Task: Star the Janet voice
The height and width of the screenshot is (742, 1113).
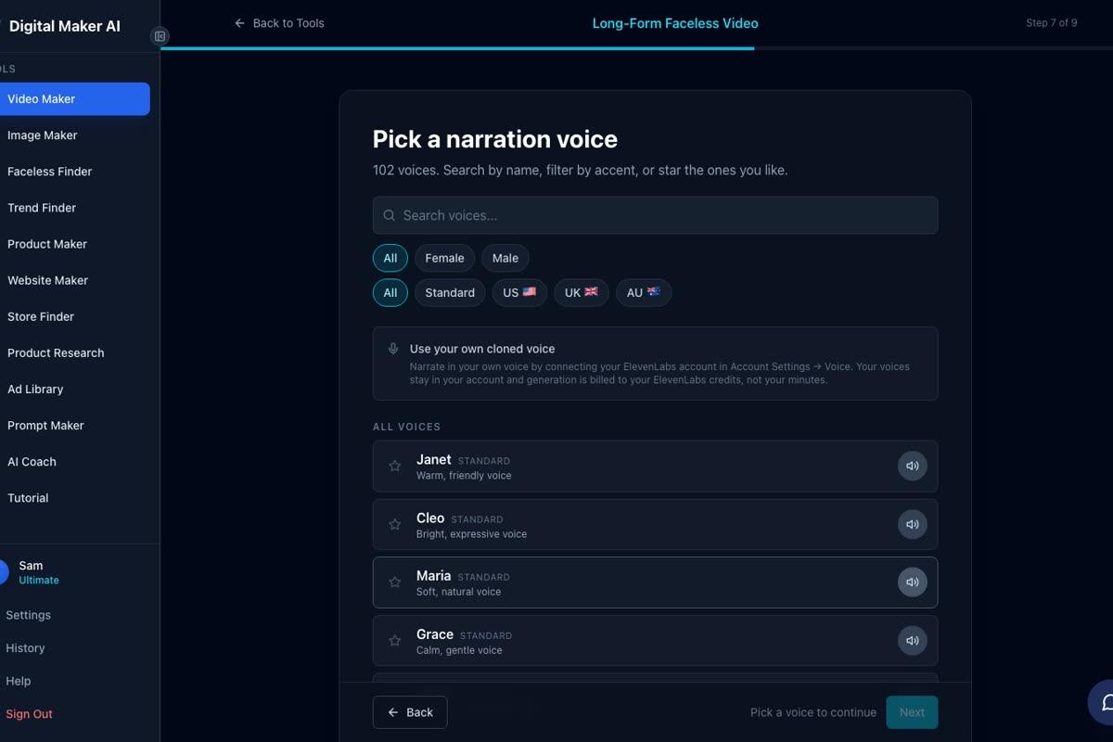Action: pos(394,467)
